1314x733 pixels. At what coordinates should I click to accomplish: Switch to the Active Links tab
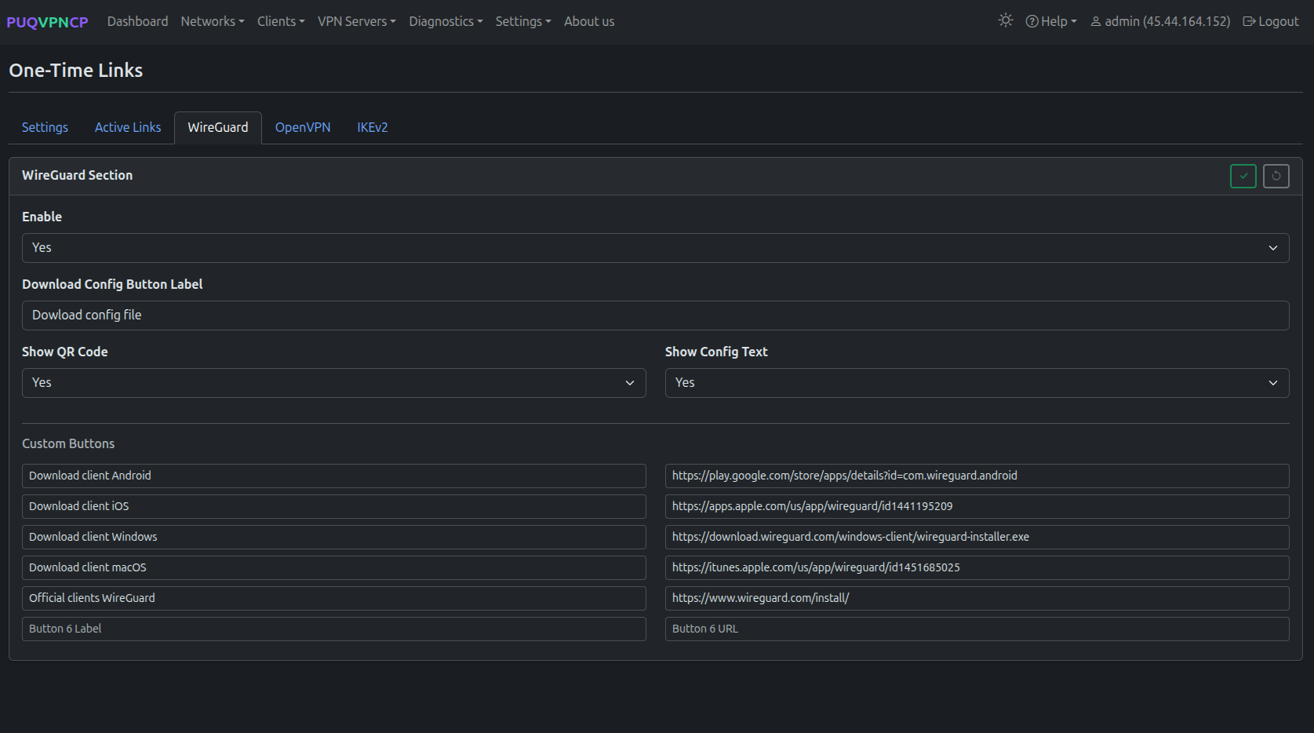pyautogui.click(x=128, y=127)
